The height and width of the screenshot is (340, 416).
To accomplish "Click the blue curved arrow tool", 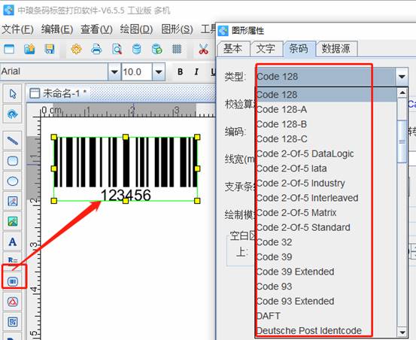I will click(13, 114).
